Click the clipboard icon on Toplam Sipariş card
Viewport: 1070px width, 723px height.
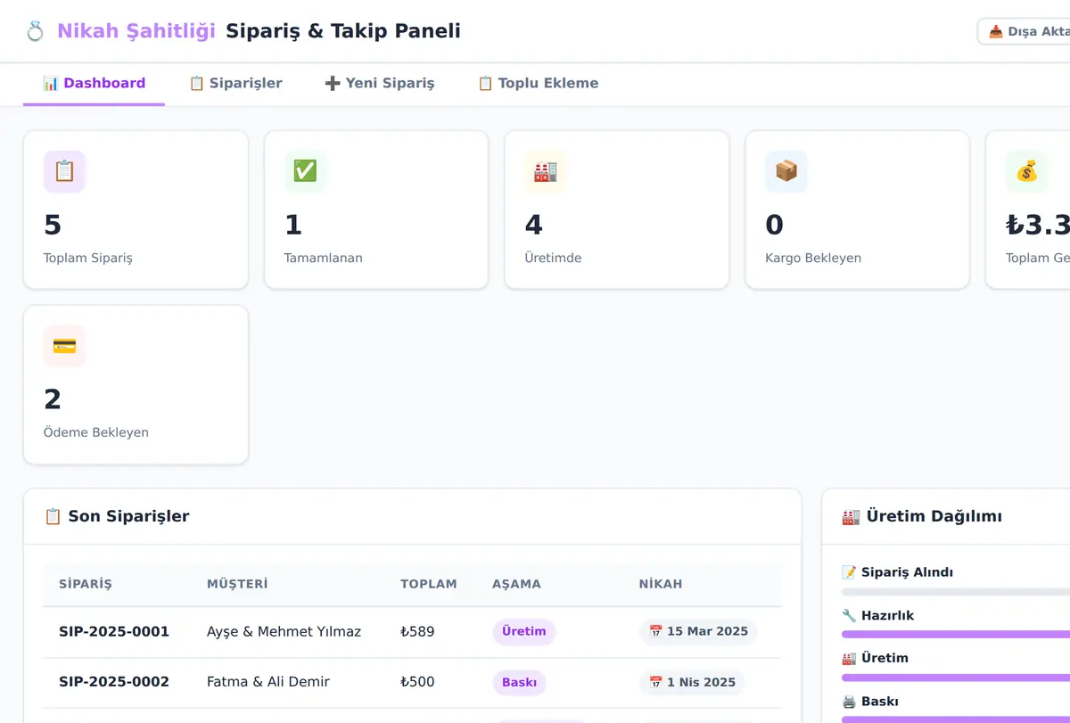point(64,171)
